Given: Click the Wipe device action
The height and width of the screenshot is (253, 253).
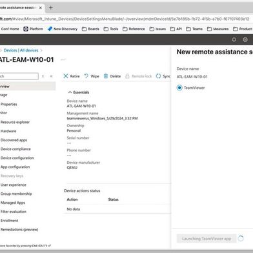Looking at the screenshot, I should point(92,76).
